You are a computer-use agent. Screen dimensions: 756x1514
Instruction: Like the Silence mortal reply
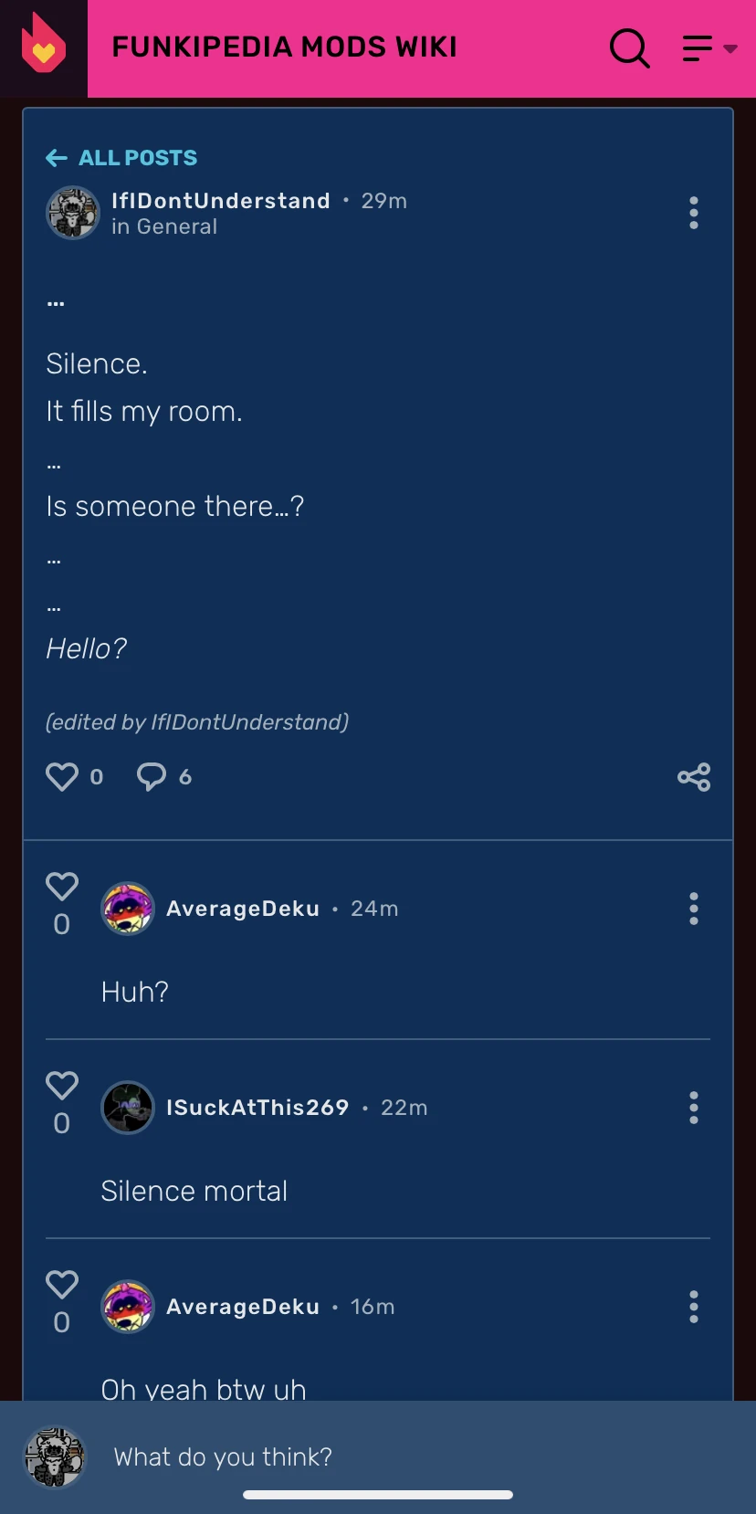(x=61, y=1085)
